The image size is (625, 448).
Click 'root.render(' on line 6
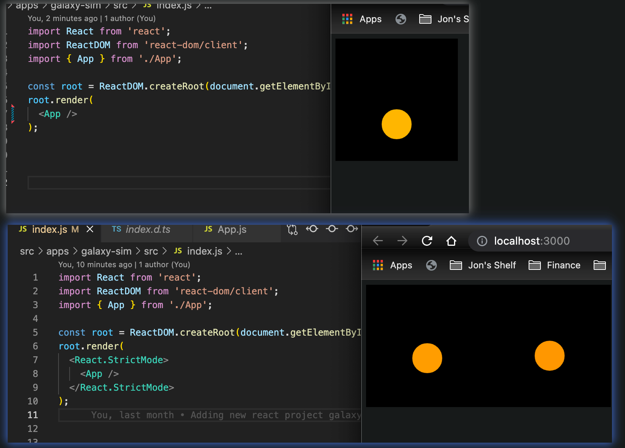pos(91,346)
